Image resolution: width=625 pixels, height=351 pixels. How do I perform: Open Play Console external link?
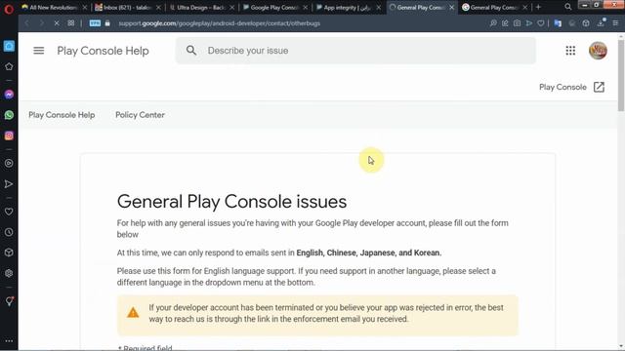(x=572, y=87)
